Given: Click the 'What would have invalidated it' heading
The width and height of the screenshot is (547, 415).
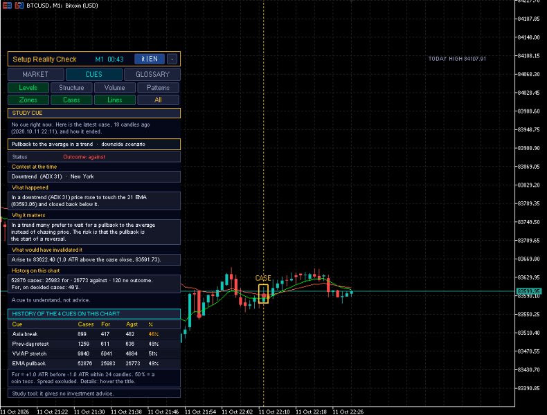Looking at the screenshot, I should [x=47, y=250].
